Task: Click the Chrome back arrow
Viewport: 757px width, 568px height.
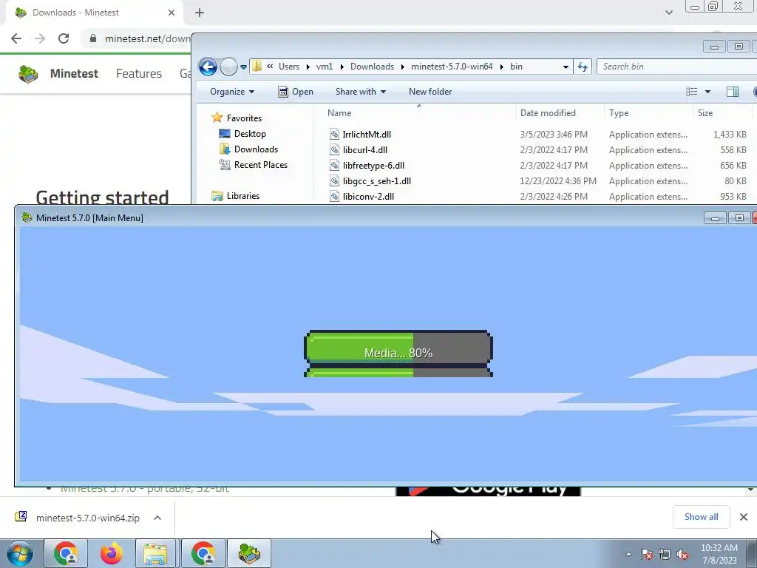Action: pyautogui.click(x=16, y=38)
